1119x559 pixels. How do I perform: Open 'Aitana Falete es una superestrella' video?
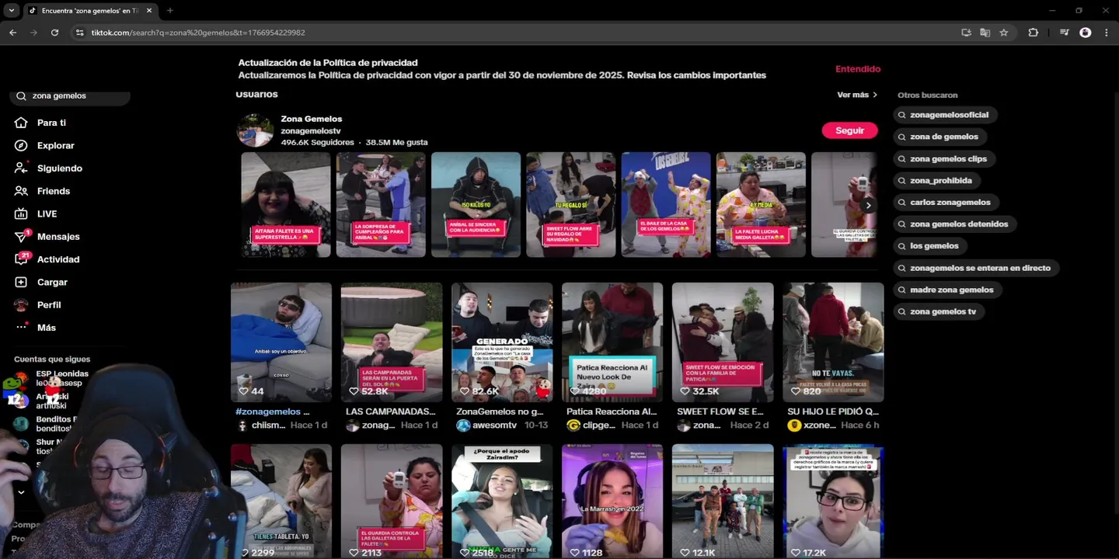tap(285, 204)
